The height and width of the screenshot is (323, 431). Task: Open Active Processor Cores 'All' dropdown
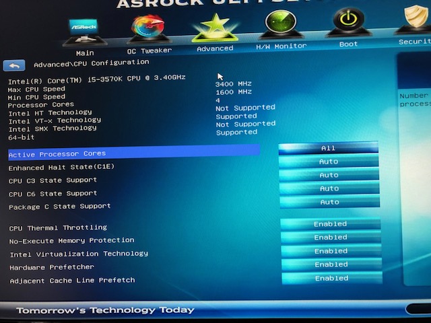coord(329,148)
